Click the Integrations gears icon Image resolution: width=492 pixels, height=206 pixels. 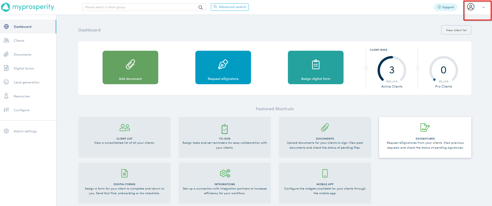(x=224, y=173)
